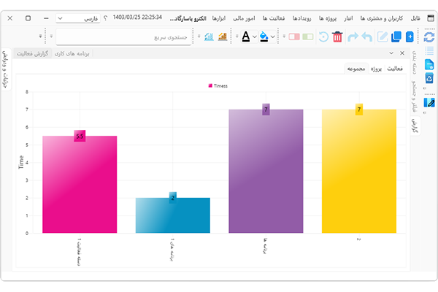Open the recycle bin document icon in sidebar

coord(430,78)
